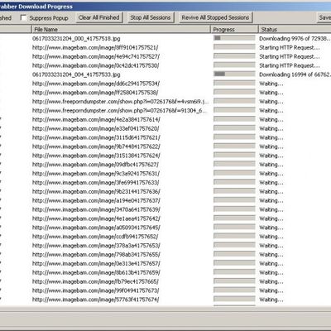This screenshot has width=331, height=331.
Task: Select file 0617033231204_000_41757518.jpg
Action: click(x=76, y=39)
